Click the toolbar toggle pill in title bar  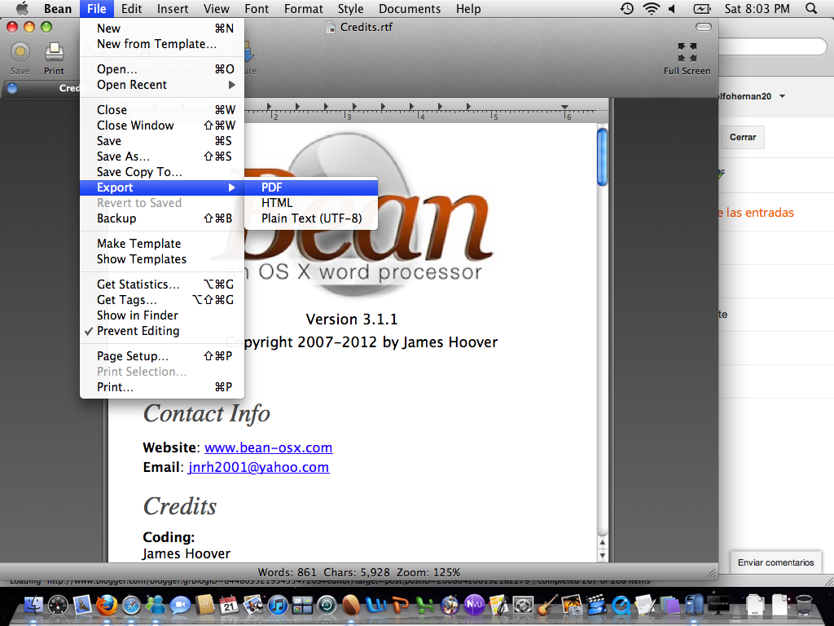click(703, 27)
